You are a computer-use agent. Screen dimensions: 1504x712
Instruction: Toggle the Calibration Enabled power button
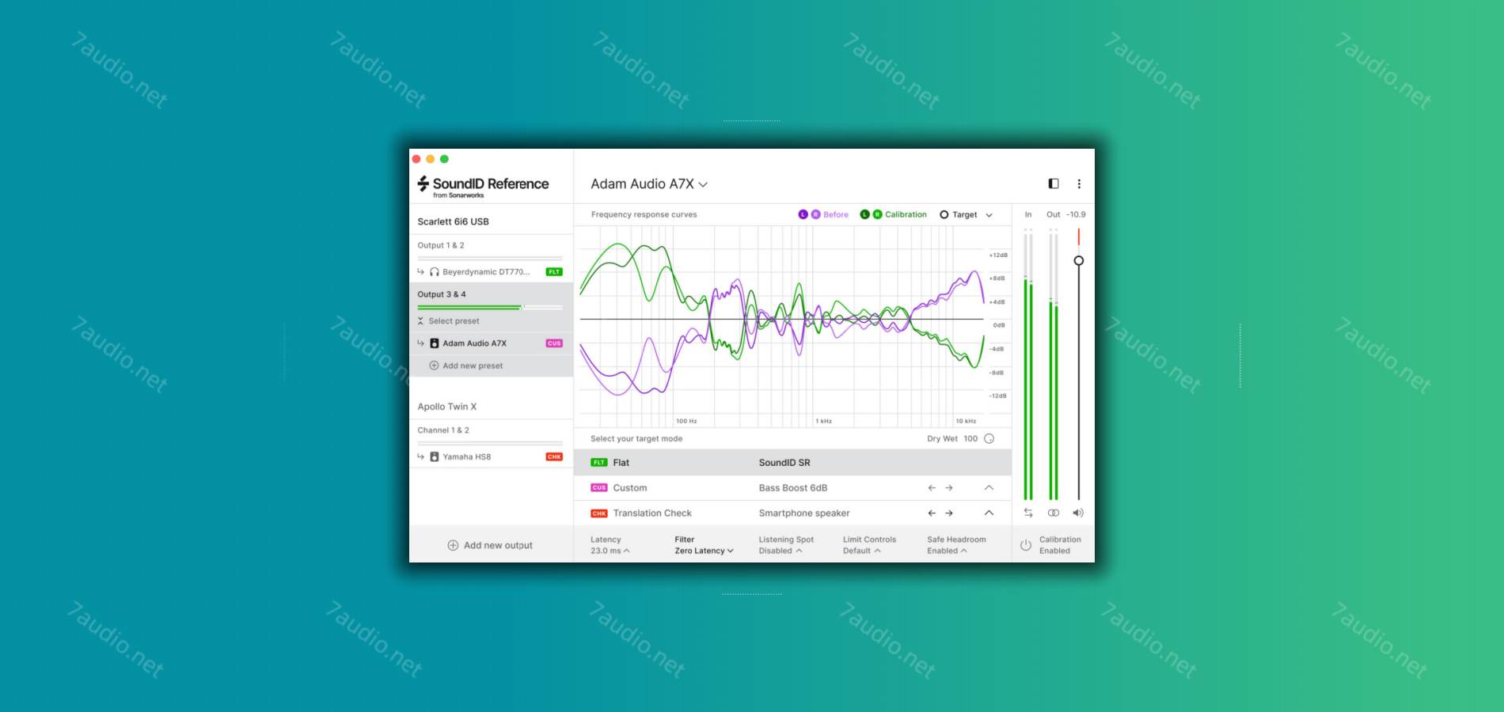tap(1026, 545)
